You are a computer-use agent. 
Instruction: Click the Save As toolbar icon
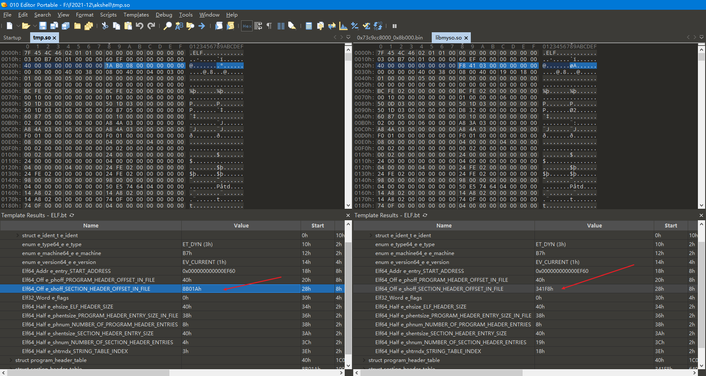54,26
